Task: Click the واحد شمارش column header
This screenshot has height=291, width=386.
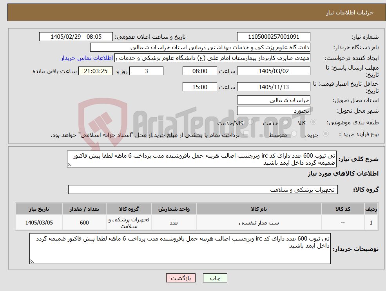Action: point(174,209)
